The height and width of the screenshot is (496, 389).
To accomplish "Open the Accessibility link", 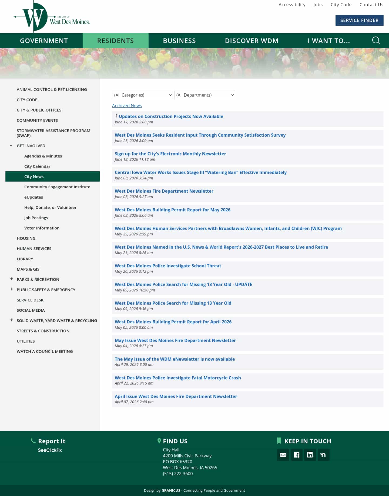I will 292,5.
